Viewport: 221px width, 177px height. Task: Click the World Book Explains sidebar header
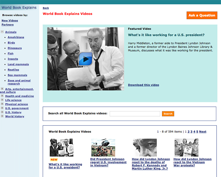pos(19,8)
